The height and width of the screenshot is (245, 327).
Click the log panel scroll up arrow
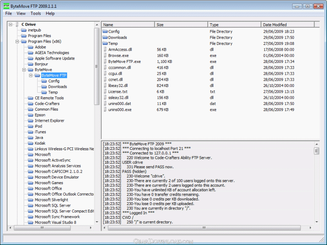317,144
